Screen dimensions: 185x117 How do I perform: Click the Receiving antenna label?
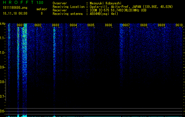pyautogui.click(x=68, y=14)
